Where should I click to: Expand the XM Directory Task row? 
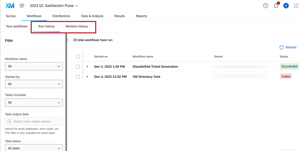tap(87, 76)
